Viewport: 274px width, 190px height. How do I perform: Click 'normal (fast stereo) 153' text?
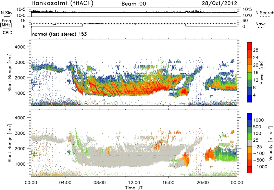pyautogui.click(x=59, y=34)
